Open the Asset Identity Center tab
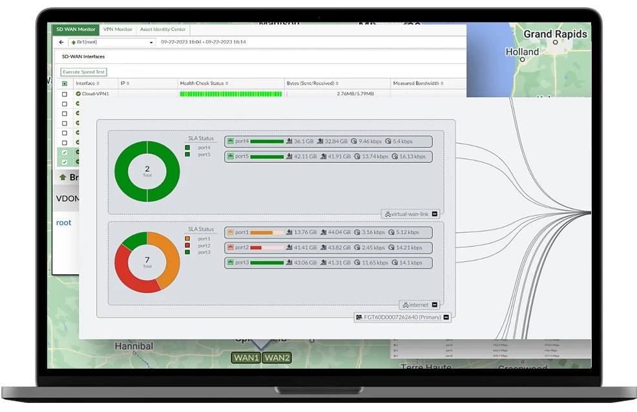The width and height of the screenshot is (637, 412). tap(162, 29)
